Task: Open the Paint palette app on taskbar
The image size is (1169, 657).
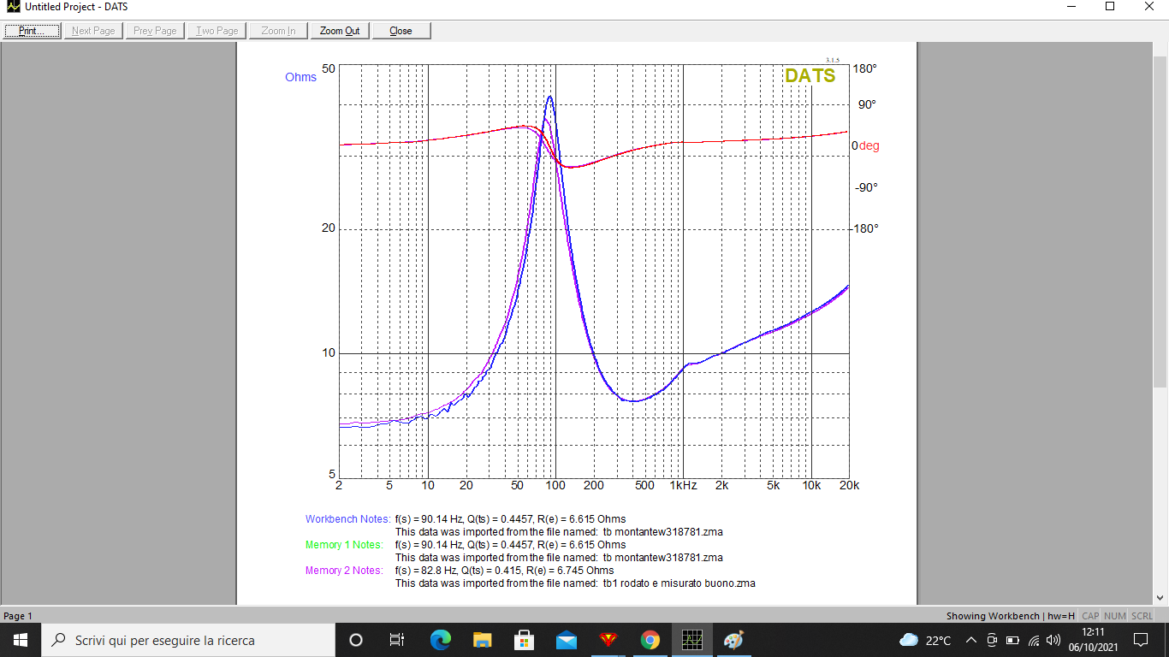Action: tap(733, 640)
